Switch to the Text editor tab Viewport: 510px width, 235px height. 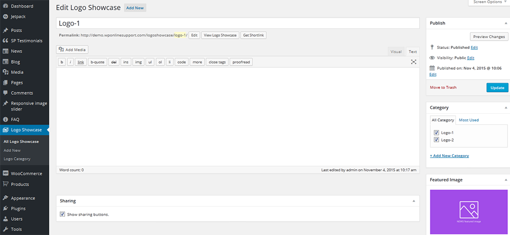tap(413, 51)
